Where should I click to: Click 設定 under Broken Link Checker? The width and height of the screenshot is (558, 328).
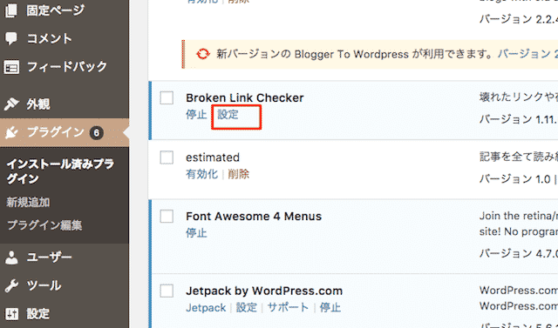tap(228, 115)
